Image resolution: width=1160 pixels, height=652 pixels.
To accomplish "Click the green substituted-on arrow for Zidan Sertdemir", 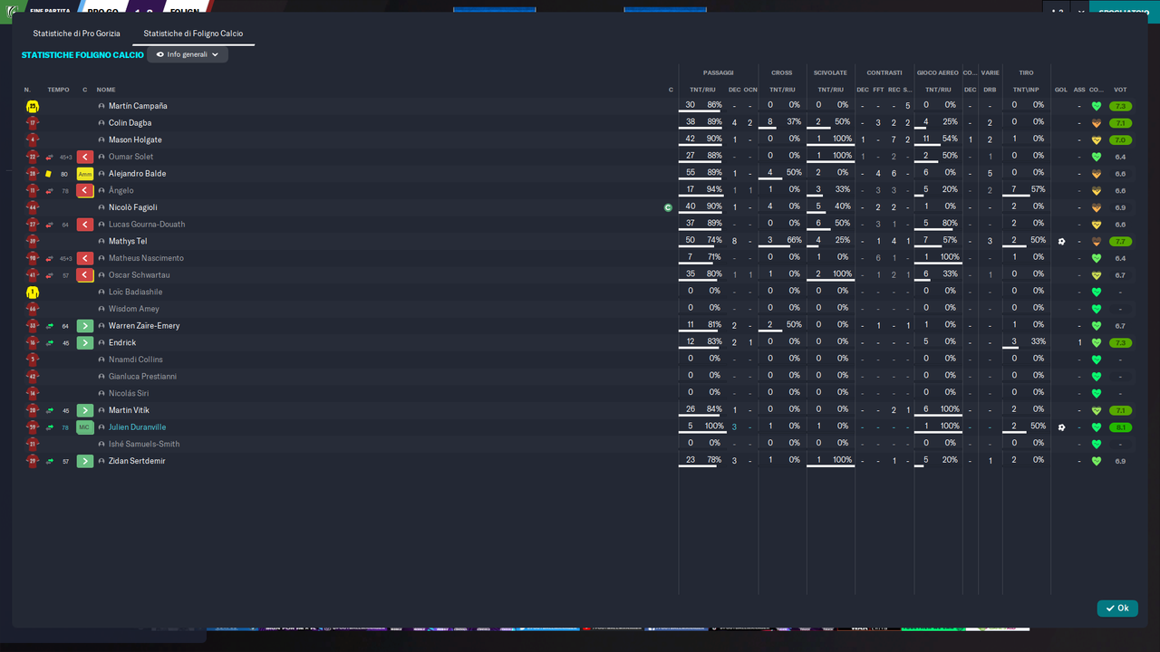I will tap(85, 461).
